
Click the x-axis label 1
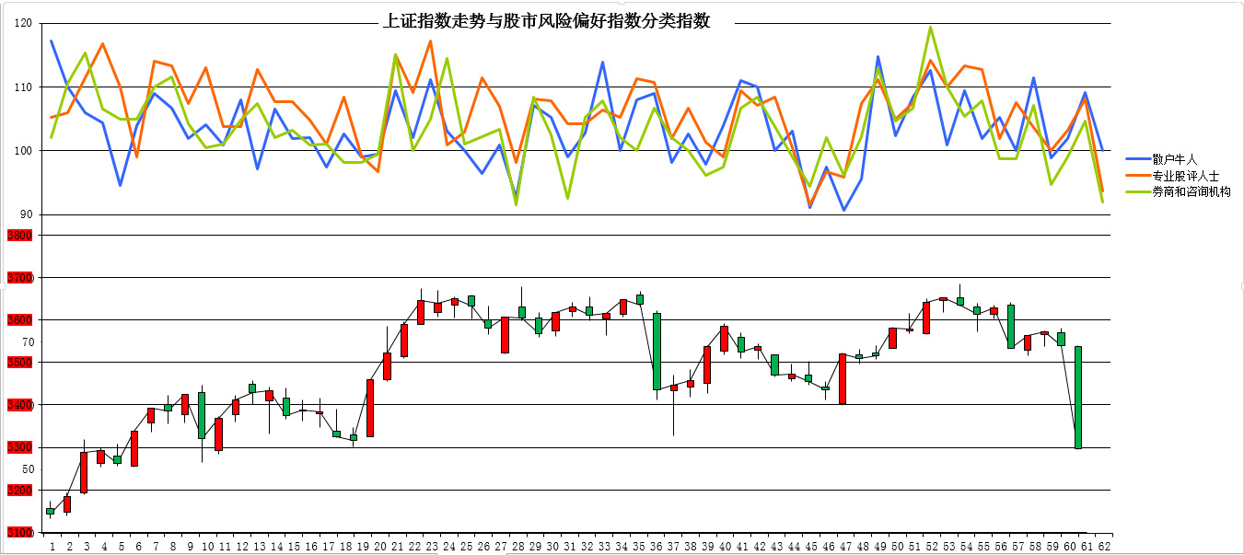(x=52, y=546)
